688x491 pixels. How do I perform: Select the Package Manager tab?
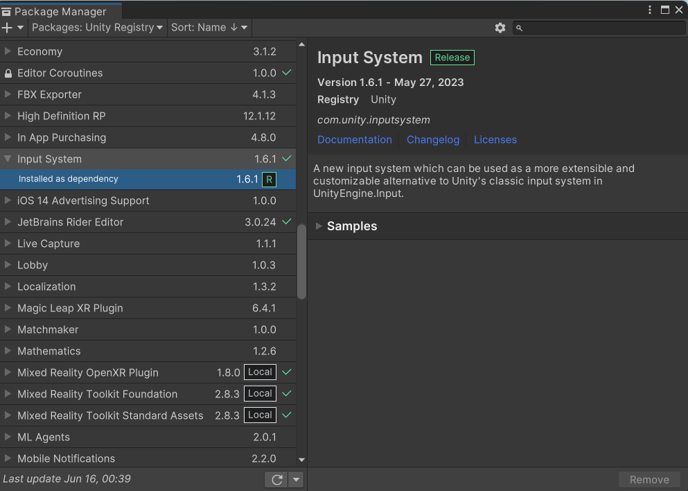60,11
